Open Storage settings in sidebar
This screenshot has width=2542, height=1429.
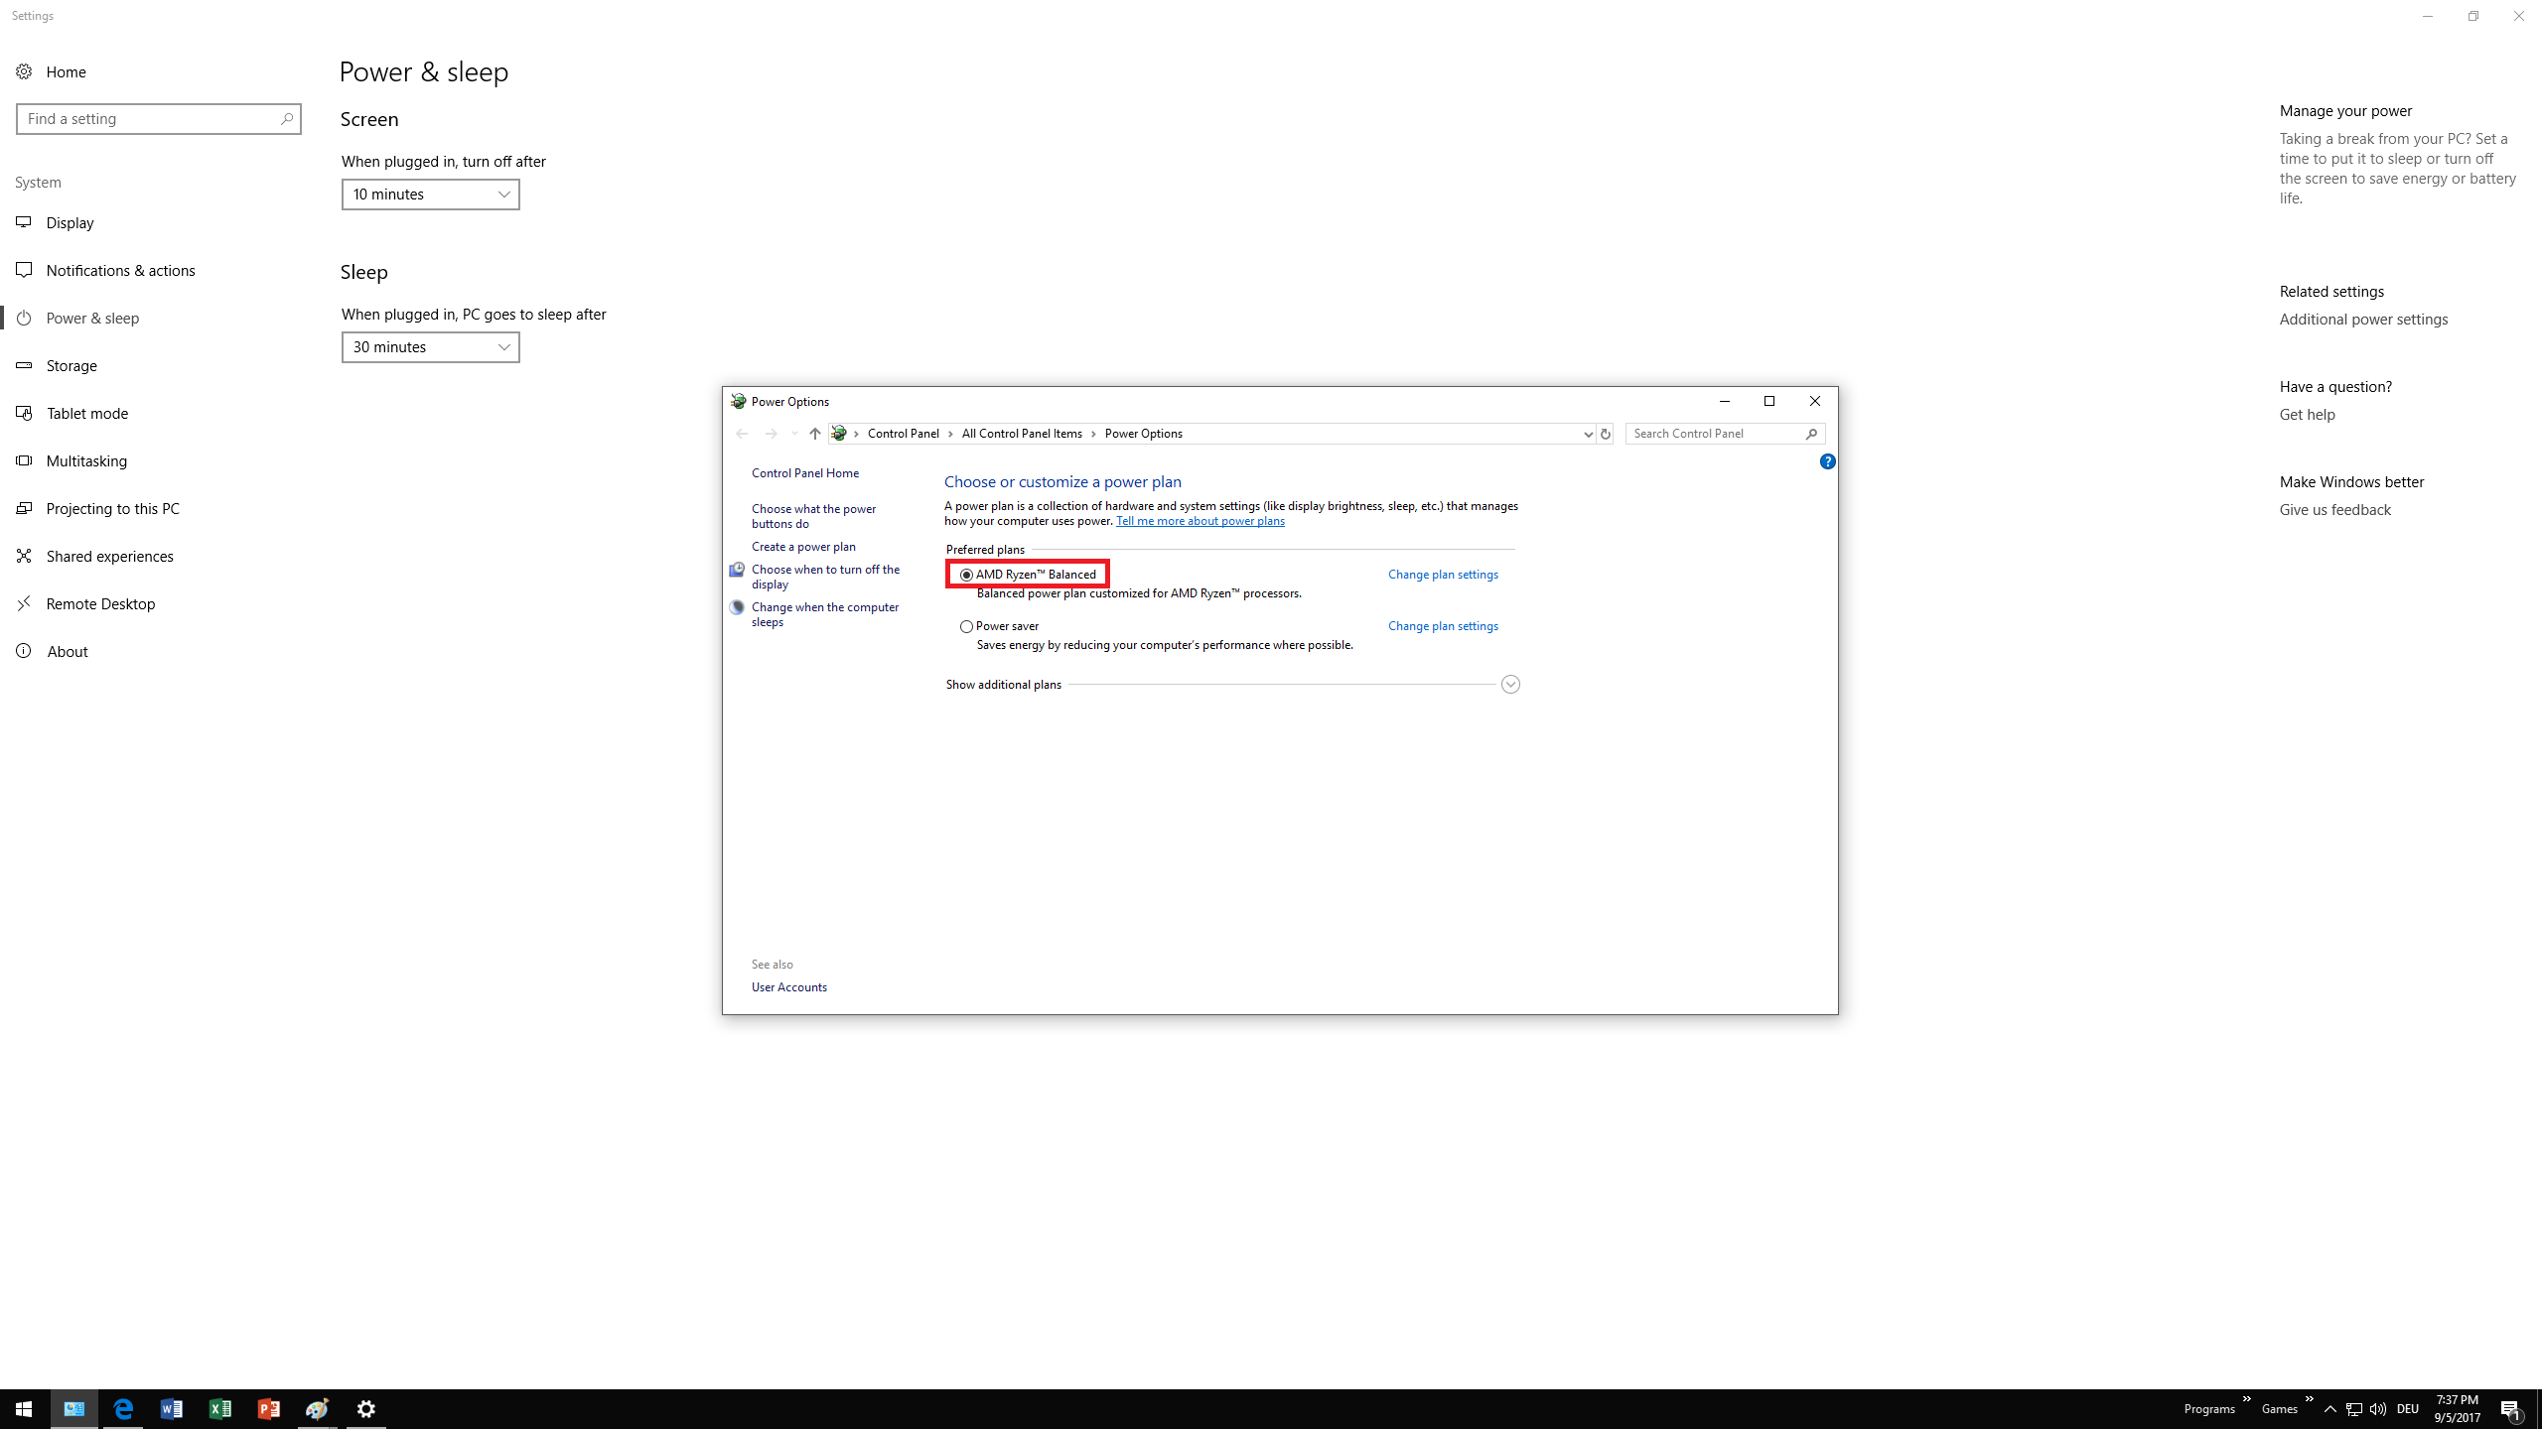coord(71,365)
